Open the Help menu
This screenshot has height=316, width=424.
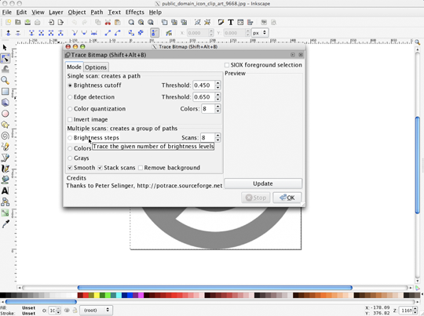pyautogui.click(x=155, y=13)
